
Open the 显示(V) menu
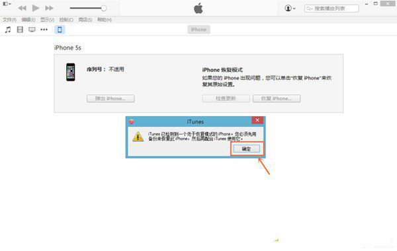(48, 20)
